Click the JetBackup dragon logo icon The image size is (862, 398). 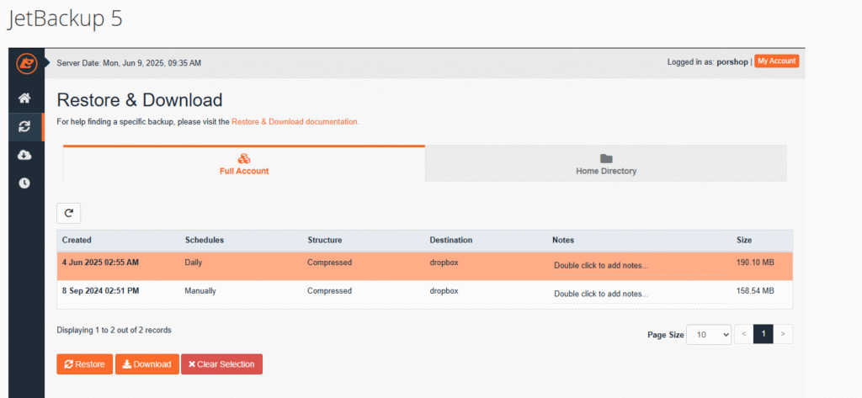coord(26,64)
